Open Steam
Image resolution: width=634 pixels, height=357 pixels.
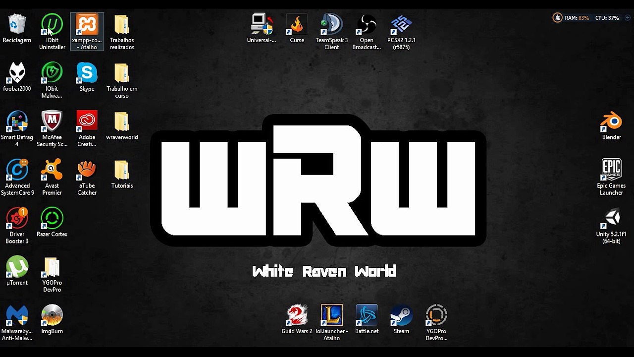401,320
